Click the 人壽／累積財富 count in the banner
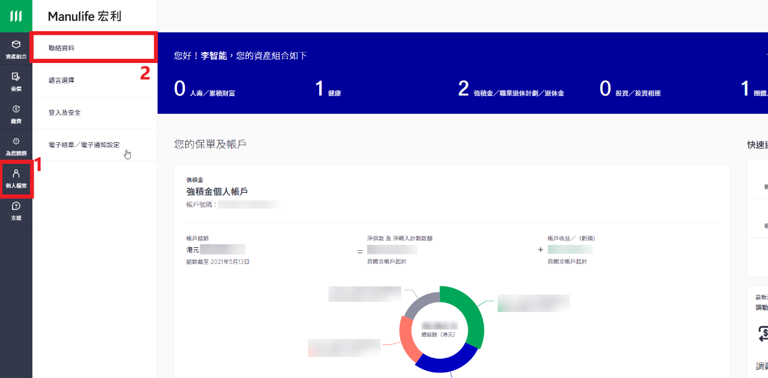 click(205, 89)
